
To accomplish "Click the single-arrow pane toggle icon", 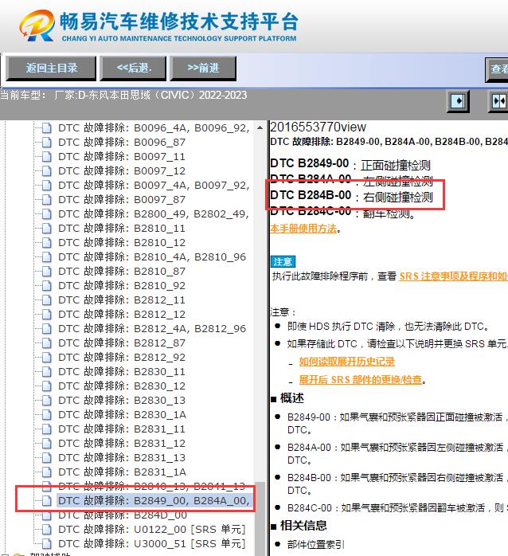I will pyautogui.click(x=458, y=101).
